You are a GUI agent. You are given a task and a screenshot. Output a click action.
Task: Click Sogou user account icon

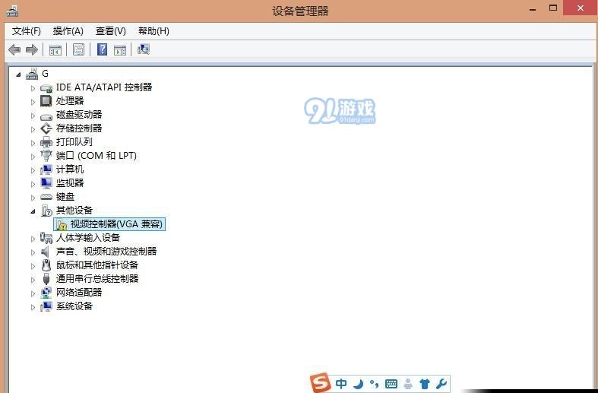click(x=408, y=383)
